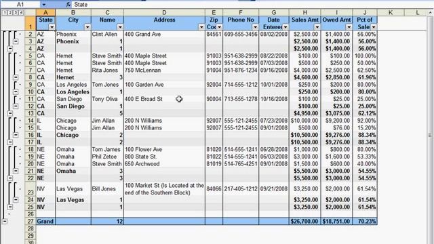Viewport: 434px width, 244px height.
Task: Select Tony Oliva name cell
Action: click(x=107, y=99)
